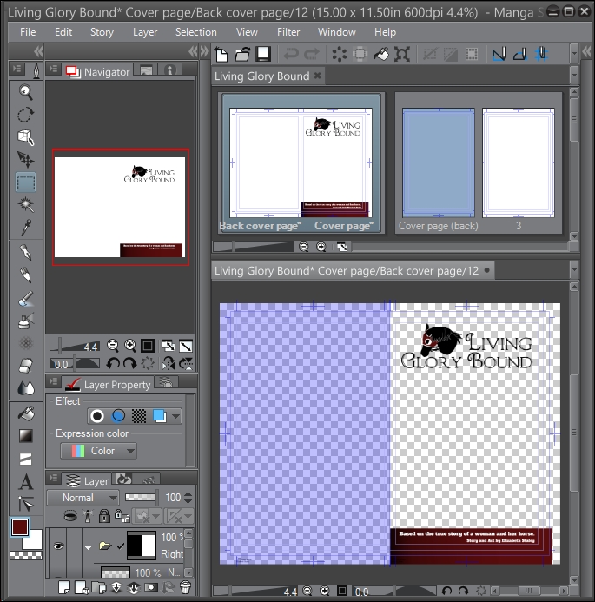
Task: Toggle Set as Reference Layer lighthouse
Action: (88, 516)
